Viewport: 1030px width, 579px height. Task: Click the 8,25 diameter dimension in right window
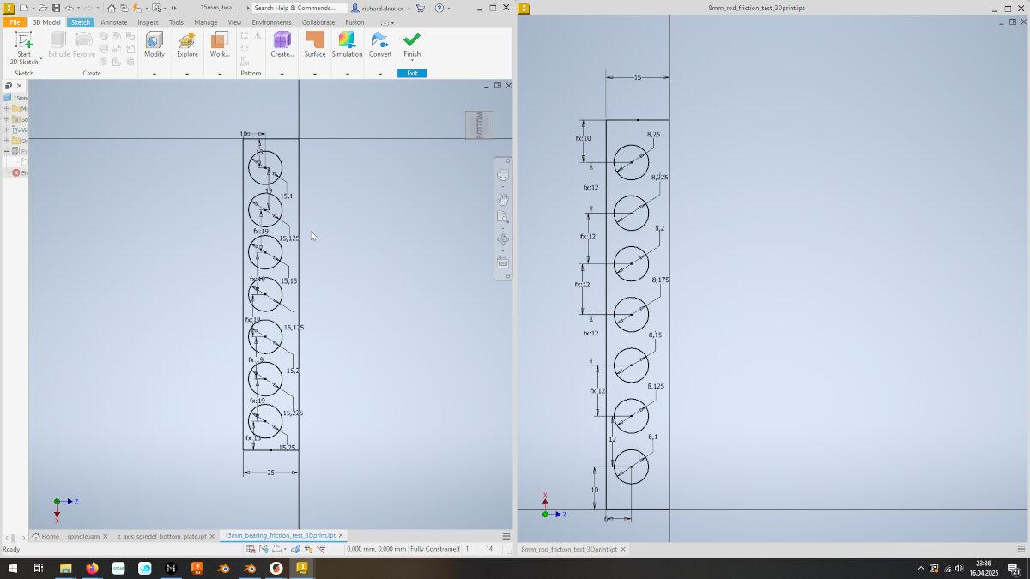tap(654, 135)
